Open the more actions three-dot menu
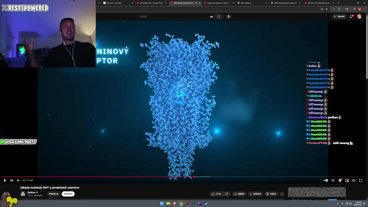Screen dimensions: 368x207 click(x=282, y=194)
